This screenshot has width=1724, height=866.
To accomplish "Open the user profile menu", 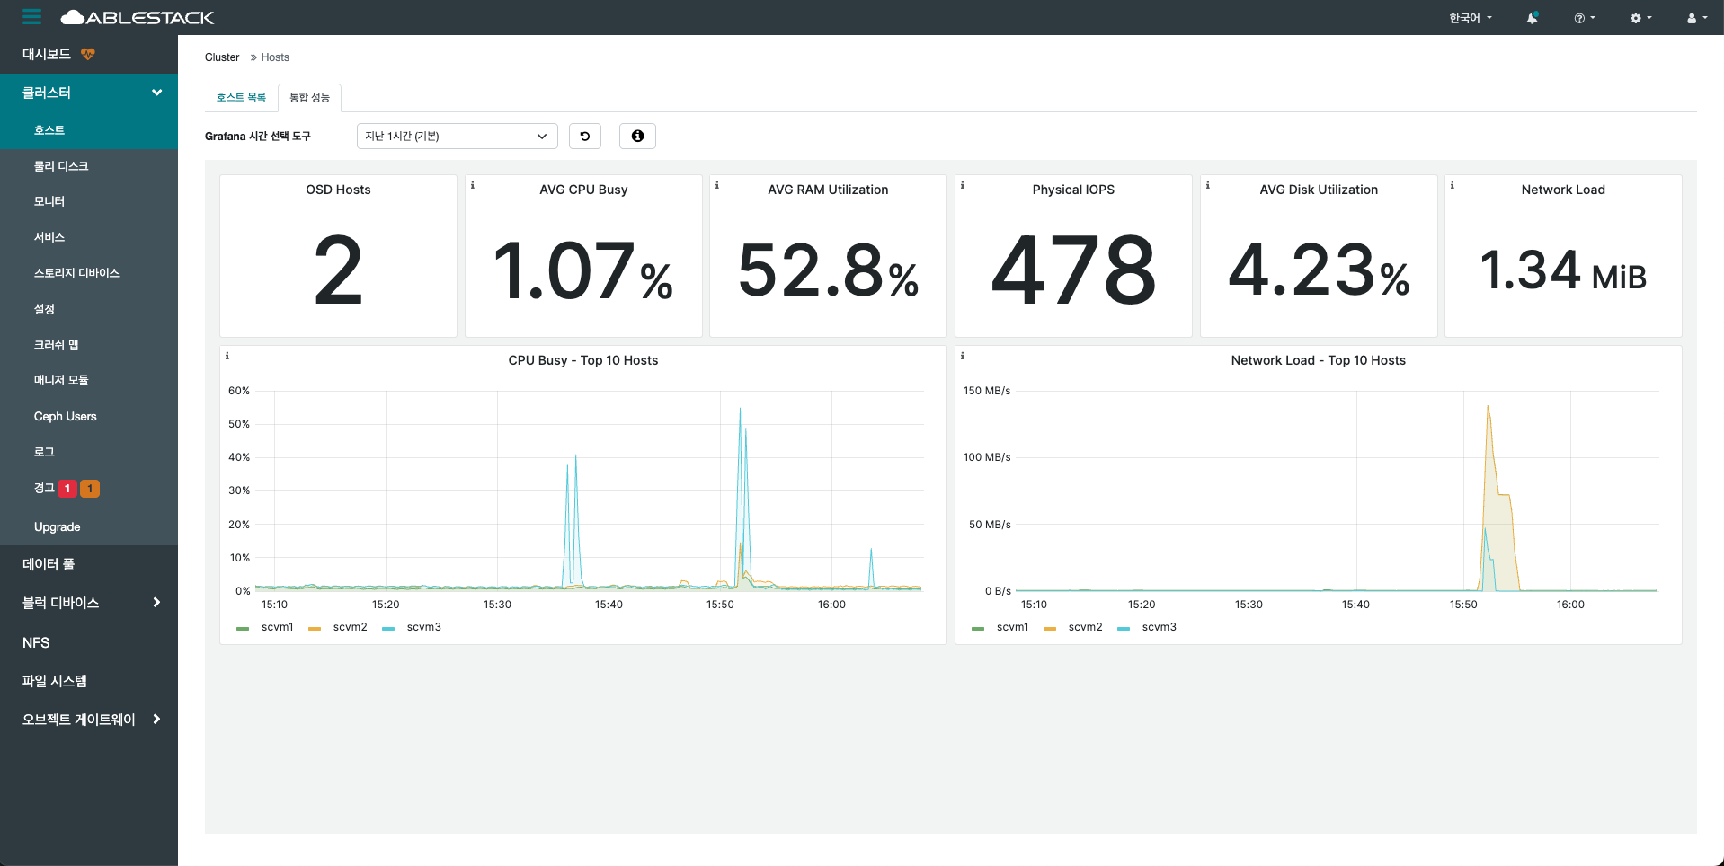I will pos(1696,18).
